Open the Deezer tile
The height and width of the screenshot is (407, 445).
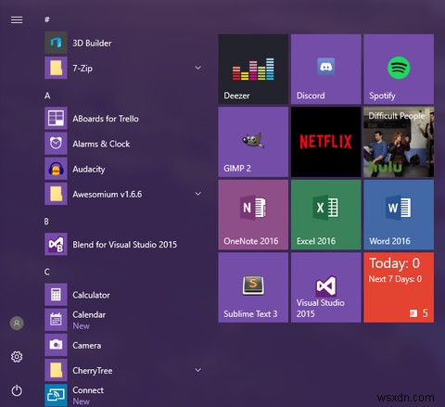(253, 70)
